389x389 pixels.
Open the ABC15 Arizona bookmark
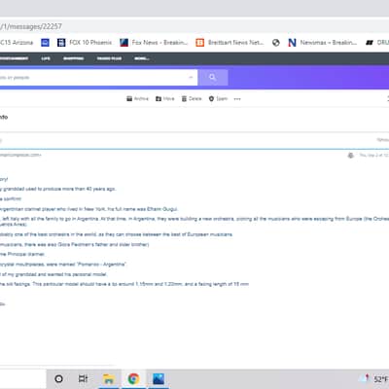[x=17, y=43]
